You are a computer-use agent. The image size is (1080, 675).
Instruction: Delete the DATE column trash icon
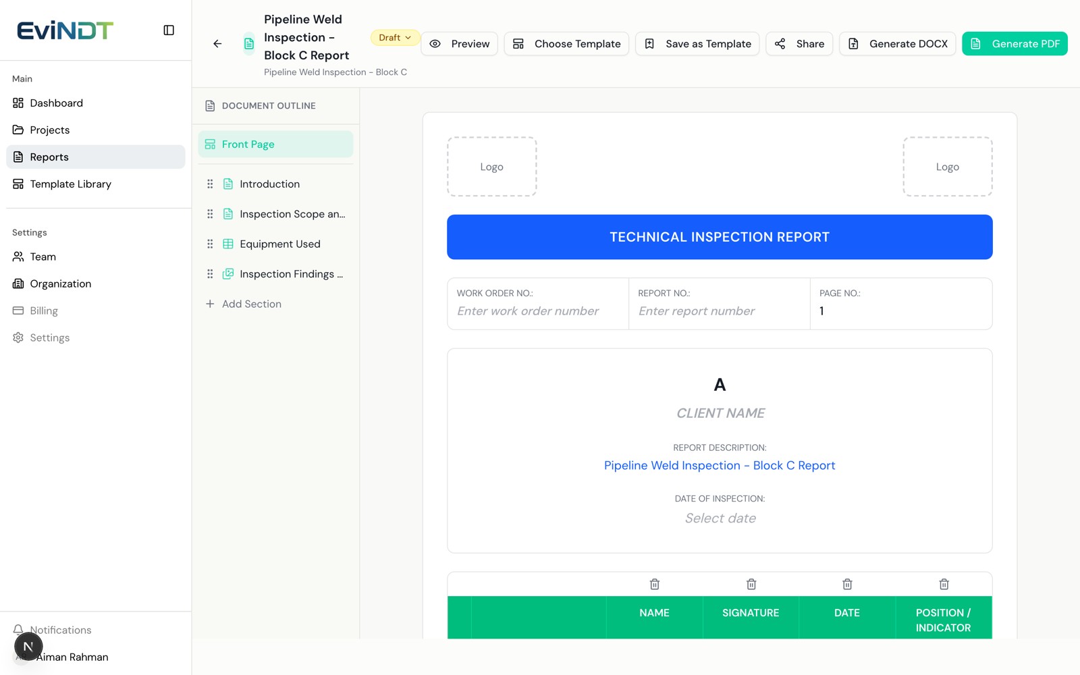click(848, 584)
